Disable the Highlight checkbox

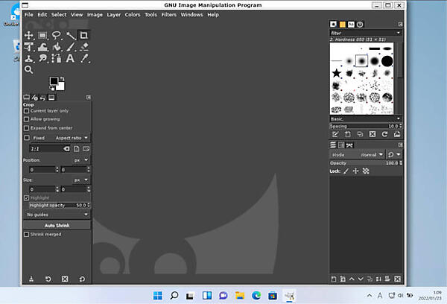(x=27, y=197)
